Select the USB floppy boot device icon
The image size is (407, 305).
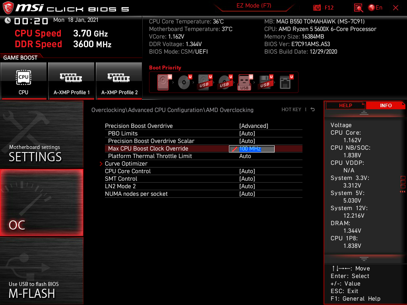(x=265, y=82)
